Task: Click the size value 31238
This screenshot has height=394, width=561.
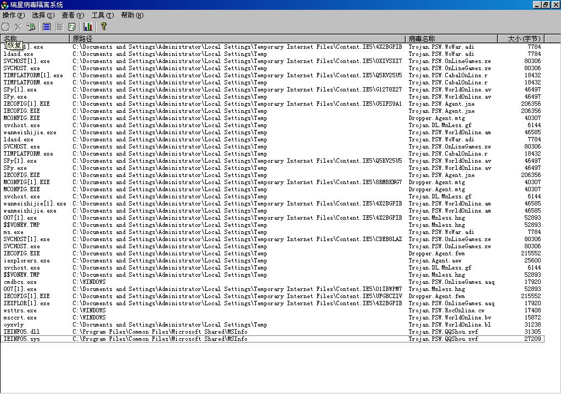Action: click(532, 325)
